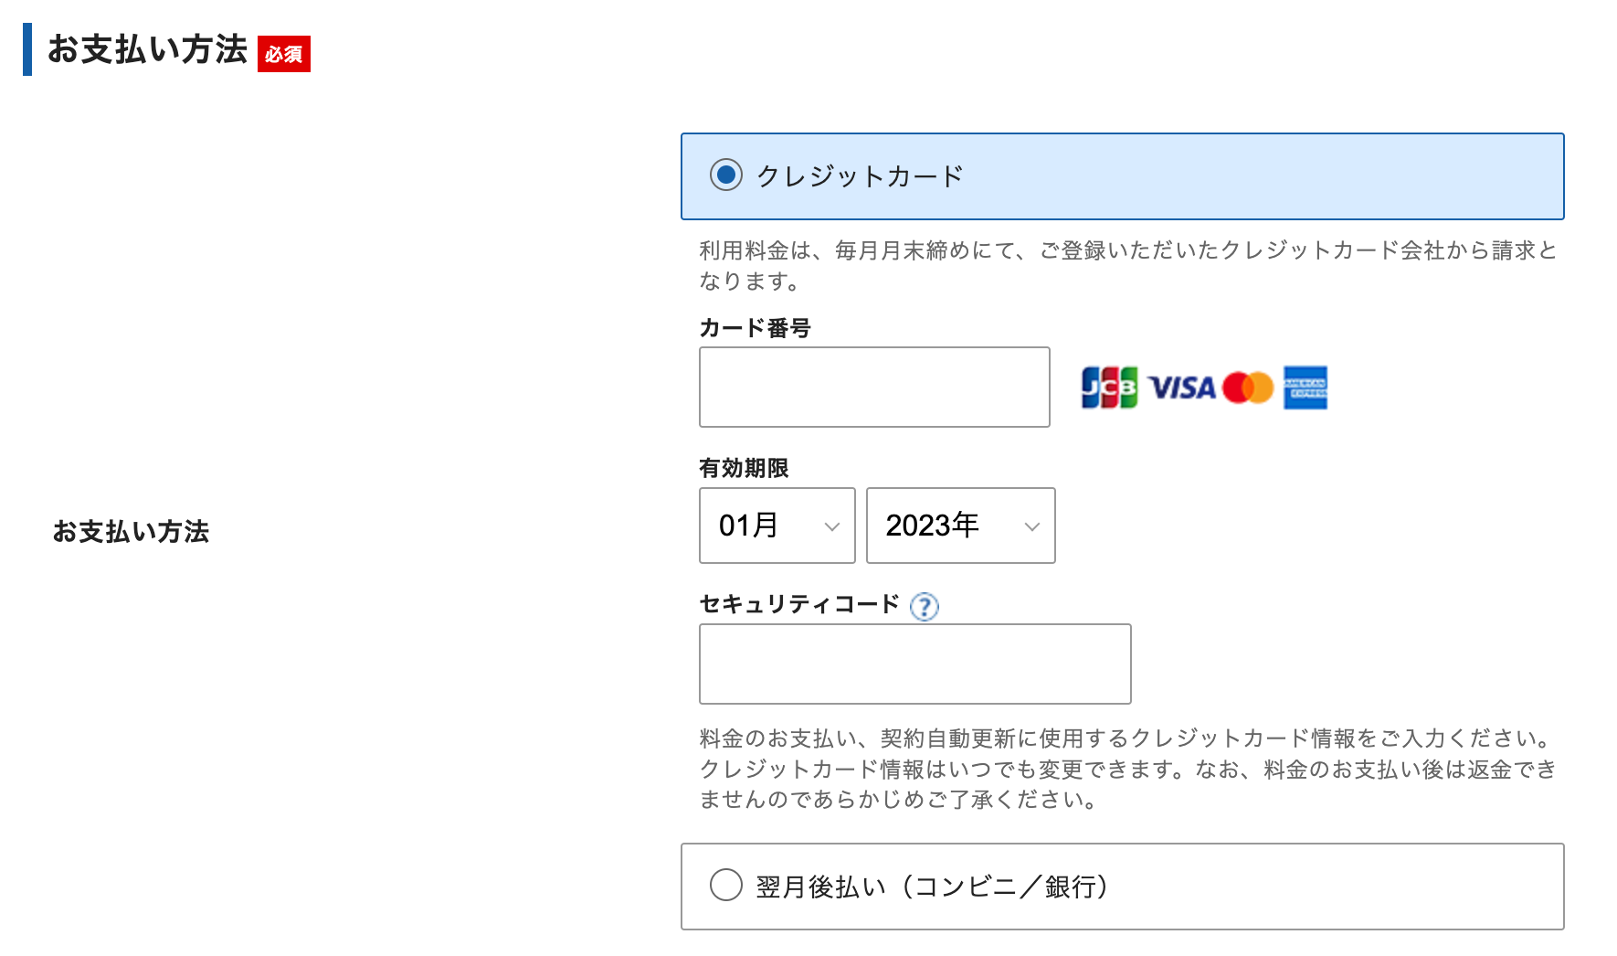Viewport: 1617px width, 956px height.
Task: Click the red 必須 required badge
Action: tap(284, 54)
